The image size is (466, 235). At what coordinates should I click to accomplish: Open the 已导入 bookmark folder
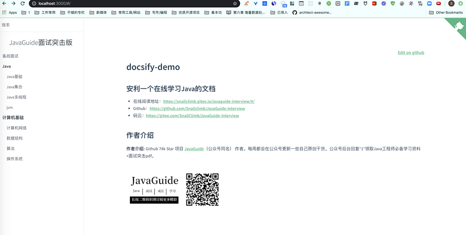coord(279,12)
